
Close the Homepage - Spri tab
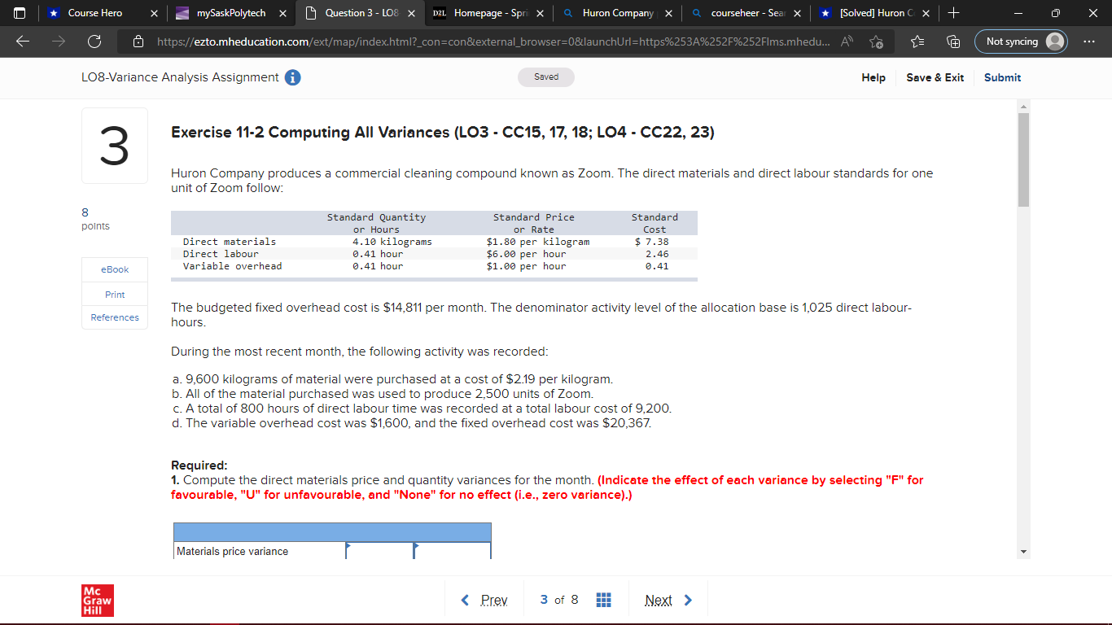540,13
